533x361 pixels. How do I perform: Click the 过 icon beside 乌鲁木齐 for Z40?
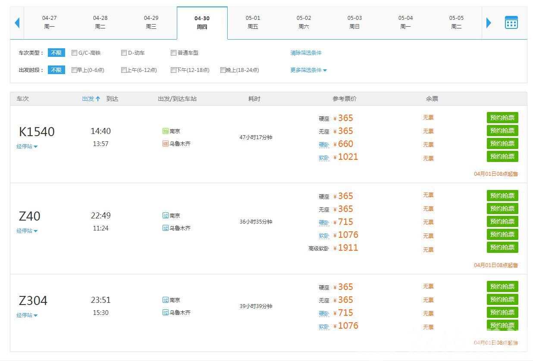pyautogui.click(x=165, y=228)
